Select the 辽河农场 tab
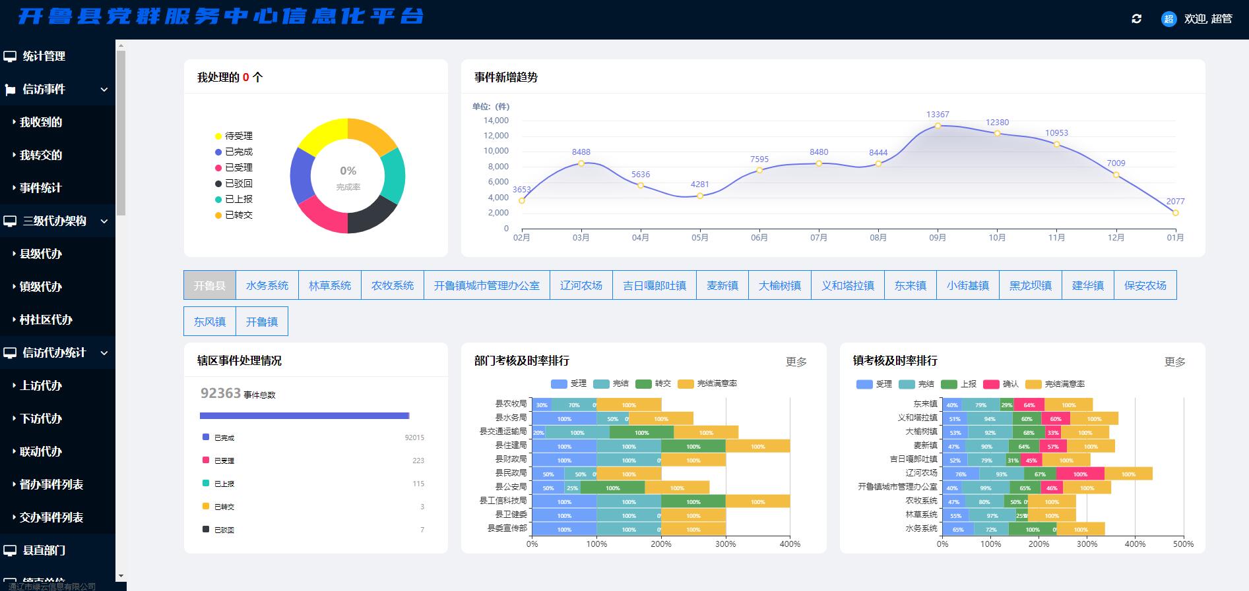This screenshot has height=591, width=1249. pyautogui.click(x=581, y=285)
